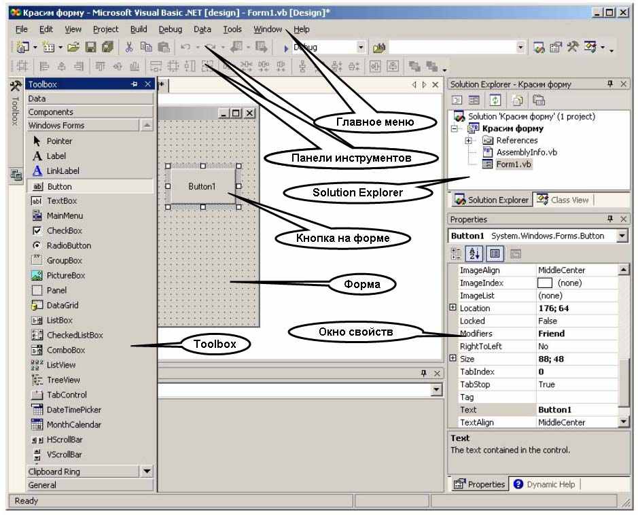Toggle auto-hide pin on the bottom output pane
Viewport: 638px width, 515px height.
tap(423, 373)
